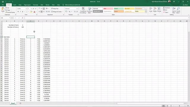Viewport: 190px width, 107px height.
Task: Open Find & Select magnifier
Action: 178,10
